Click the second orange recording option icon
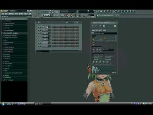This screenshot has width=153, height=115. click(x=71, y=15)
